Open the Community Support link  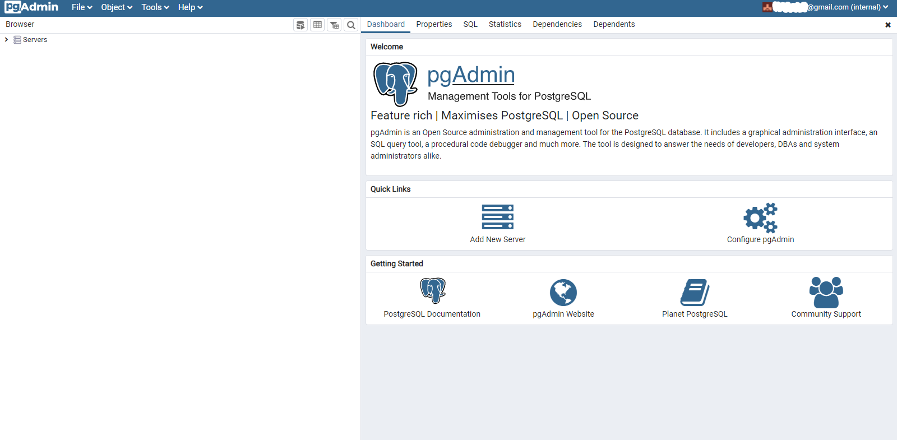click(826, 314)
